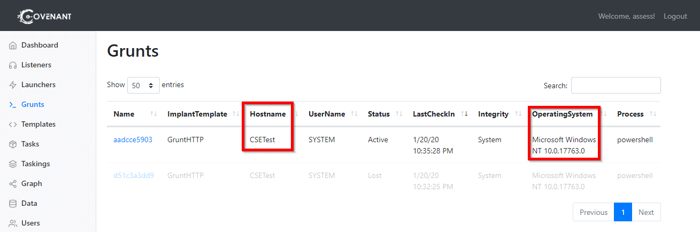Click the Listeners headphones icon
This screenshot has height=232, width=700.
point(13,65)
